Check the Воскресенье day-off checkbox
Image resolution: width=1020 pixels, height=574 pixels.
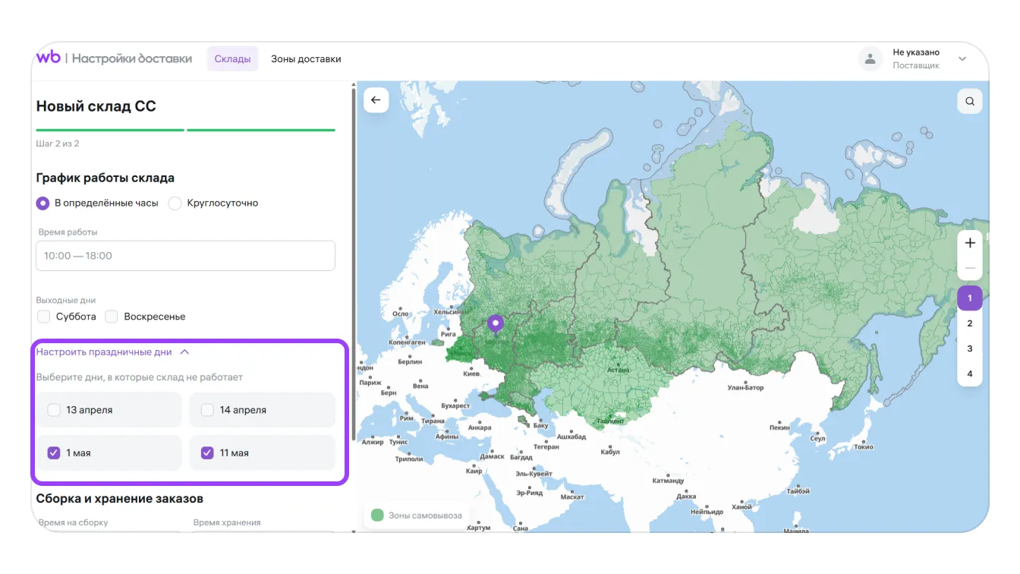tap(112, 317)
